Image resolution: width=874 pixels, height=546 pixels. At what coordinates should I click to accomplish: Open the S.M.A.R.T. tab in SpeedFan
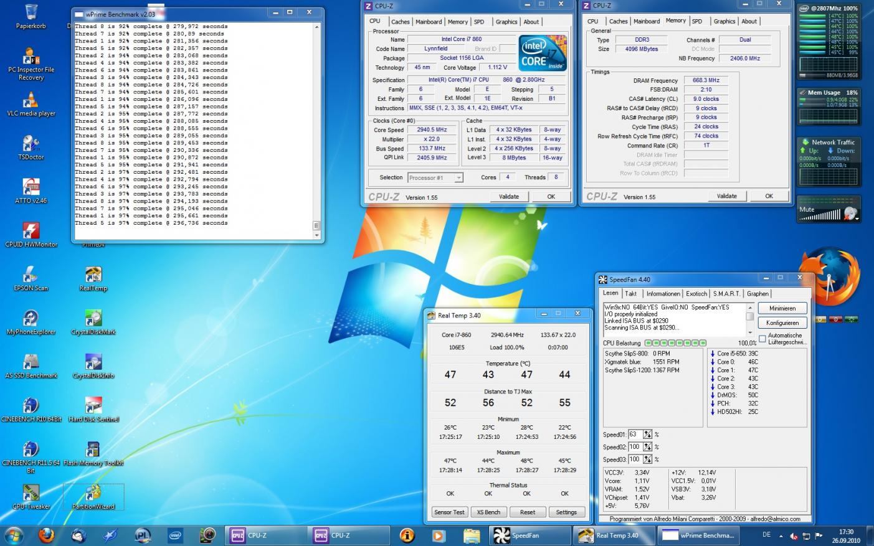click(726, 294)
